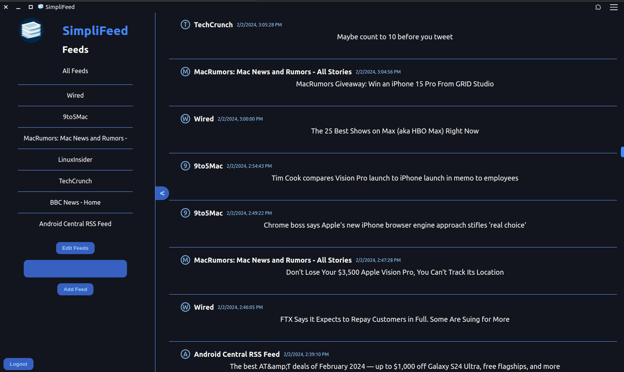The width and height of the screenshot is (624, 372).
Task: Click TechCrunch circled T icon
Action: tap(185, 25)
